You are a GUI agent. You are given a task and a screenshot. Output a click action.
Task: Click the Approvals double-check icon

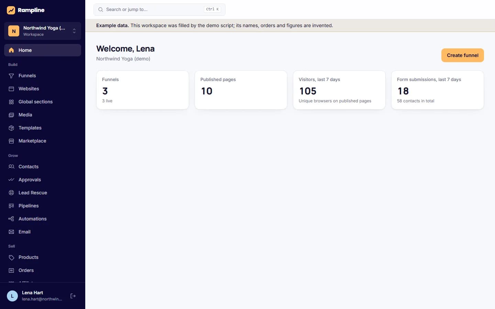pyautogui.click(x=11, y=180)
